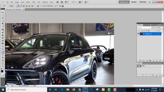
Task: Launch Bridge from the application bar
Action: pyautogui.click(x=57, y=2)
